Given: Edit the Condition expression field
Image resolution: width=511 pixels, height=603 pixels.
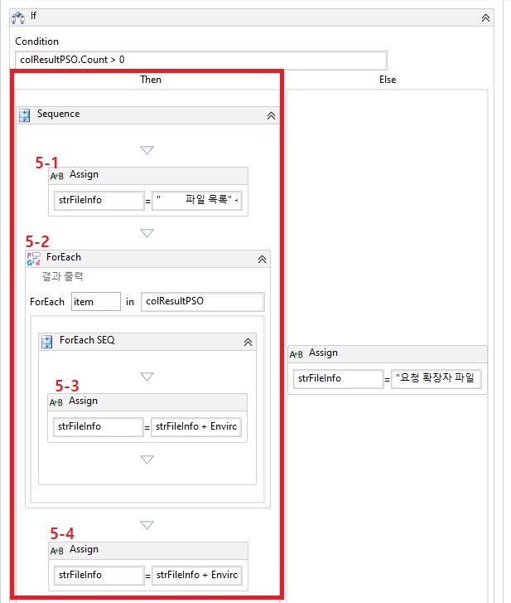Looking at the screenshot, I should click(200, 60).
